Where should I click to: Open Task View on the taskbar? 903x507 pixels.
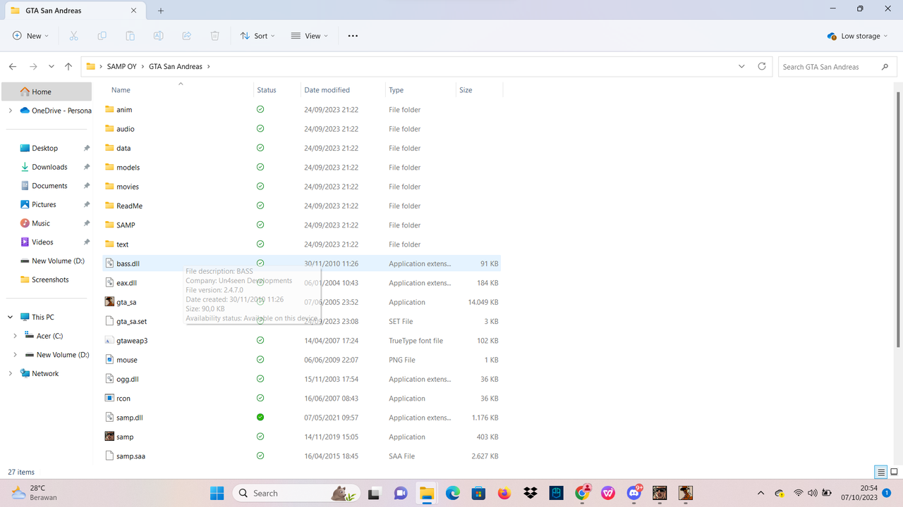tap(374, 493)
